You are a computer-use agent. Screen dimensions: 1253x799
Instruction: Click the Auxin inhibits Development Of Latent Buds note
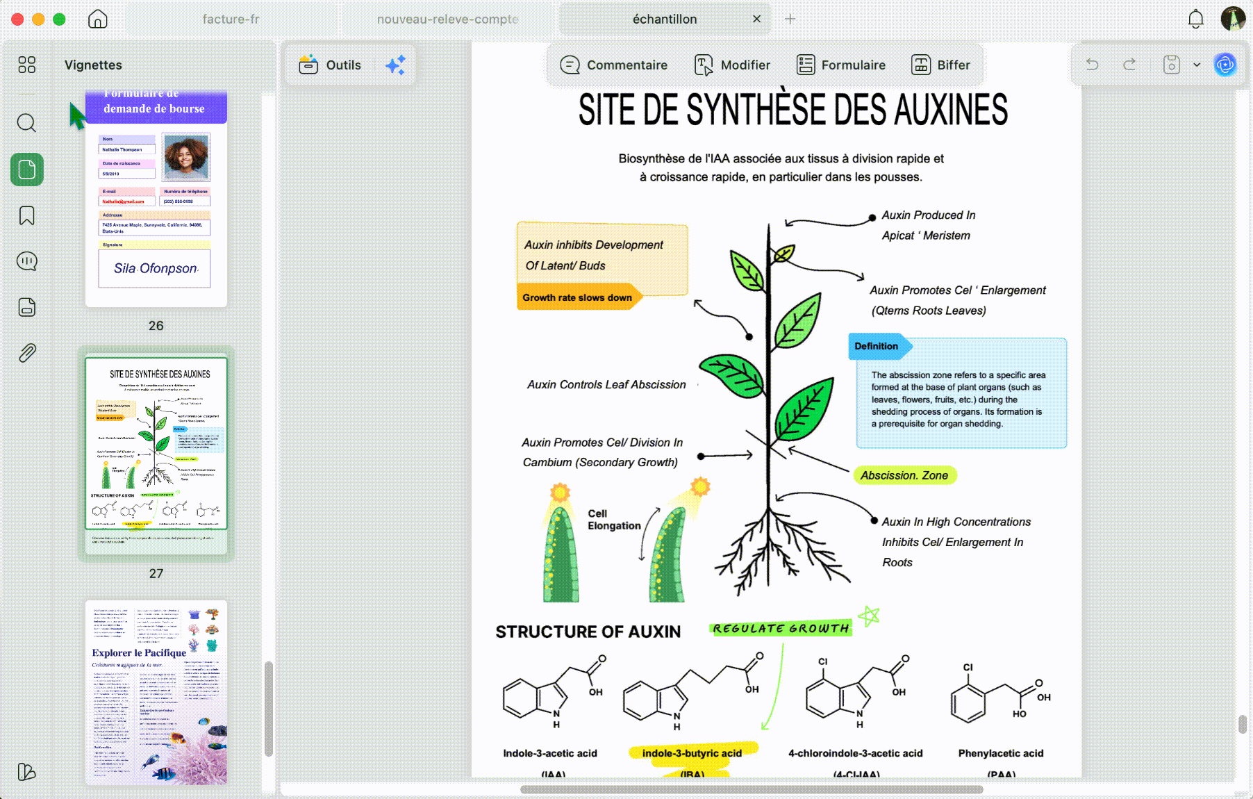pos(601,255)
